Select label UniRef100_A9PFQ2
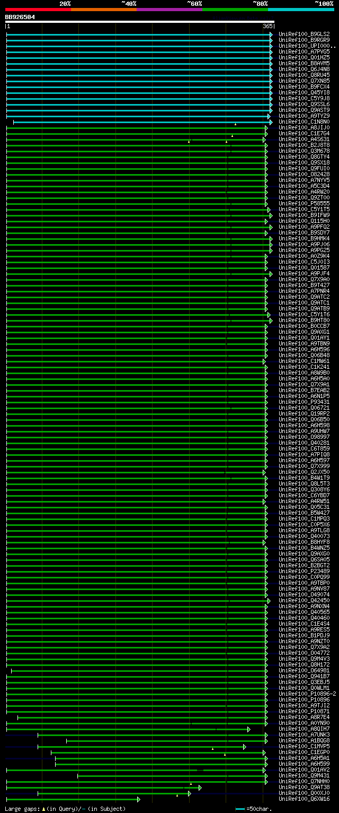Screen dimensions: 339x813 (304, 227)
